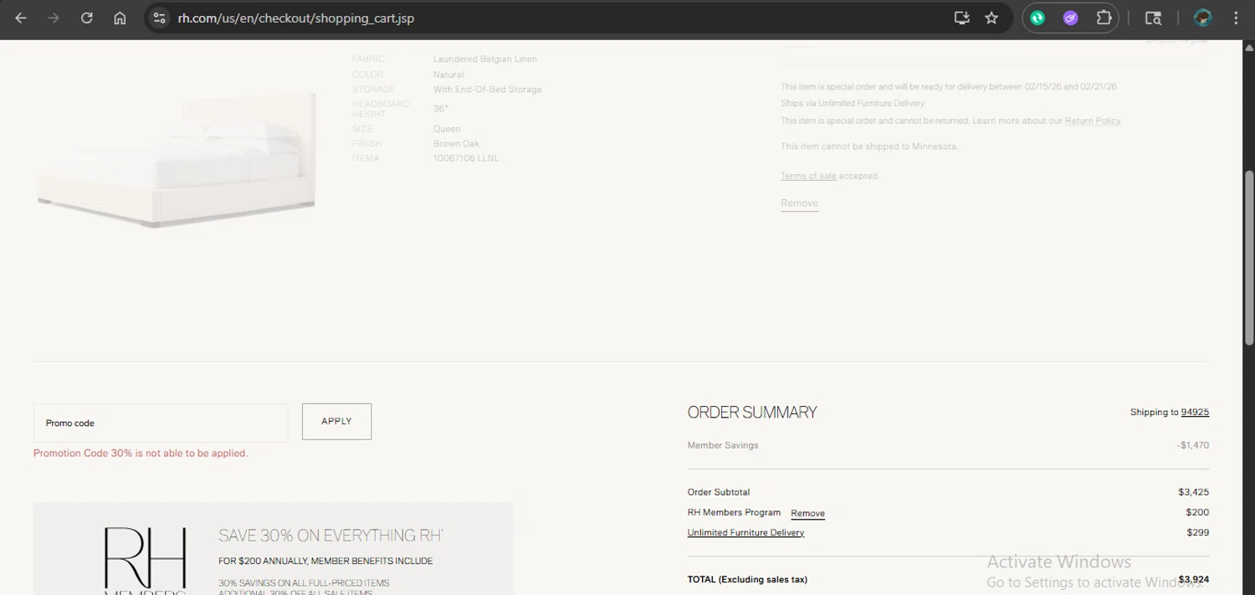Screen dimensions: 1255x595
Task: Reload the page with the refresh icon
Action: coord(87,18)
